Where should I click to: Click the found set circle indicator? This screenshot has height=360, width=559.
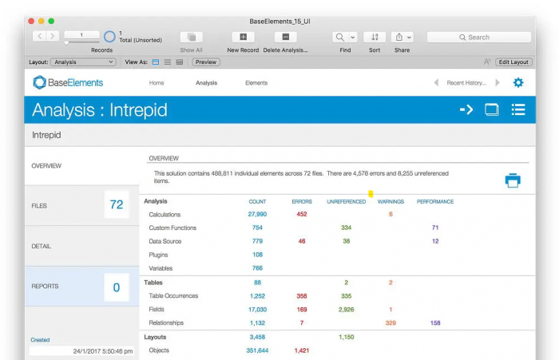109,37
